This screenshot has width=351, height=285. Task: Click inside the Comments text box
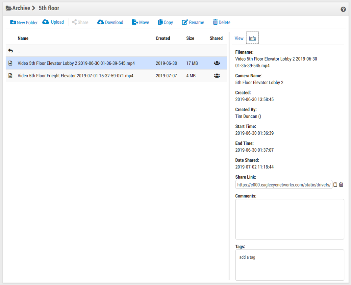[289, 219]
